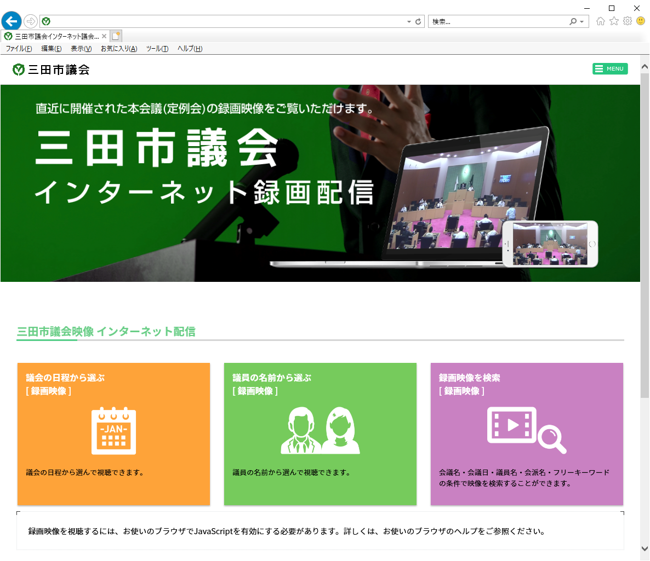This screenshot has height=561, width=650.
Task: Minimize the browser window
Action: [586, 8]
